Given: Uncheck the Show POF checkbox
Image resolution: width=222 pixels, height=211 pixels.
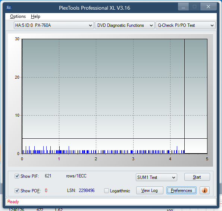Looking at the screenshot, I should click(x=17, y=190).
